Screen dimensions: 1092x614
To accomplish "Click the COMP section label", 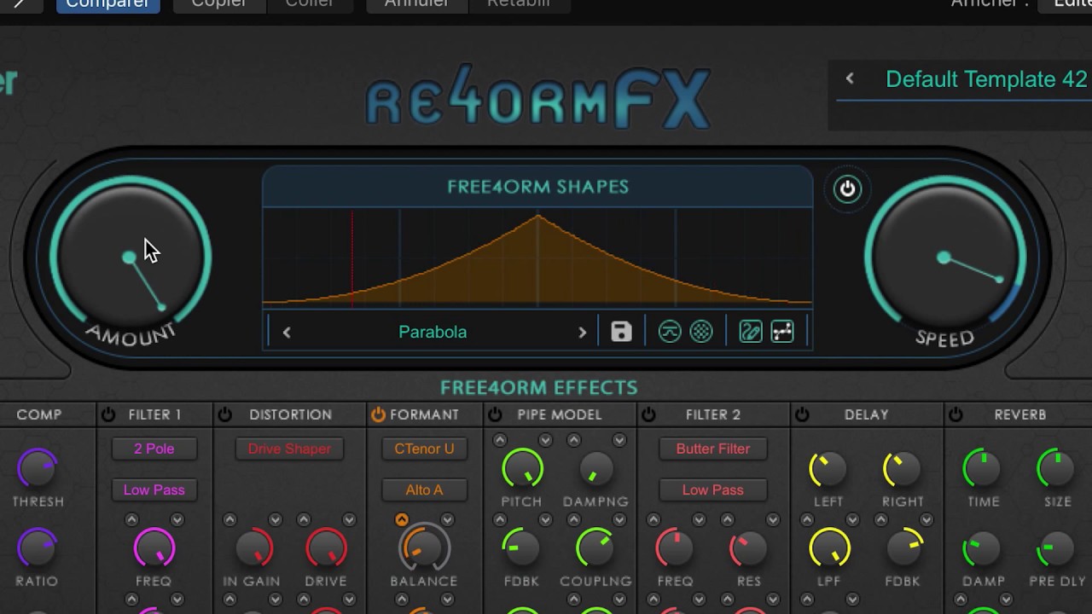I will [39, 414].
